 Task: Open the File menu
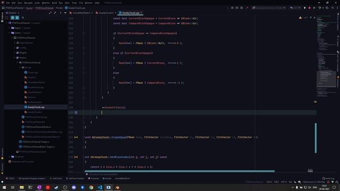pyautogui.click(x=8, y=3)
